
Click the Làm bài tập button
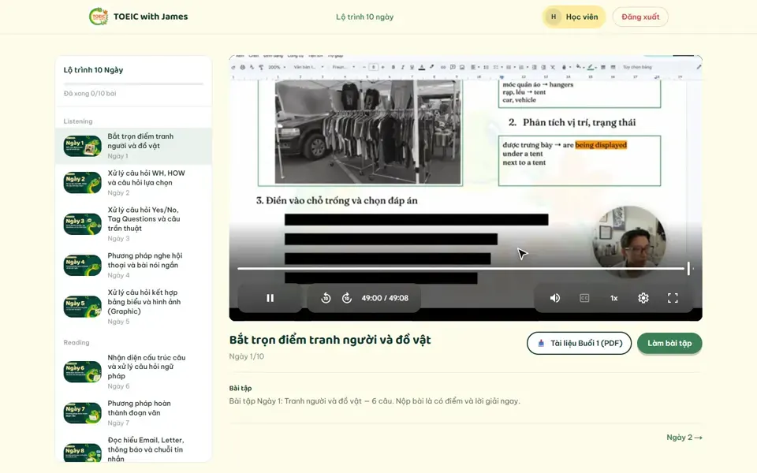pos(669,343)
